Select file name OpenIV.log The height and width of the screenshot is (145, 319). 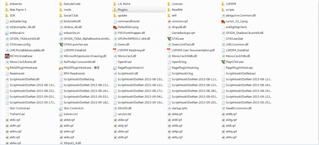[179, 62]
